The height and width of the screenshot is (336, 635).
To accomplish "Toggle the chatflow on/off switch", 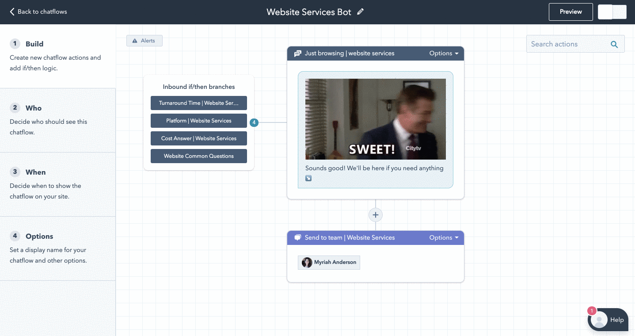I will coord(612,12).
